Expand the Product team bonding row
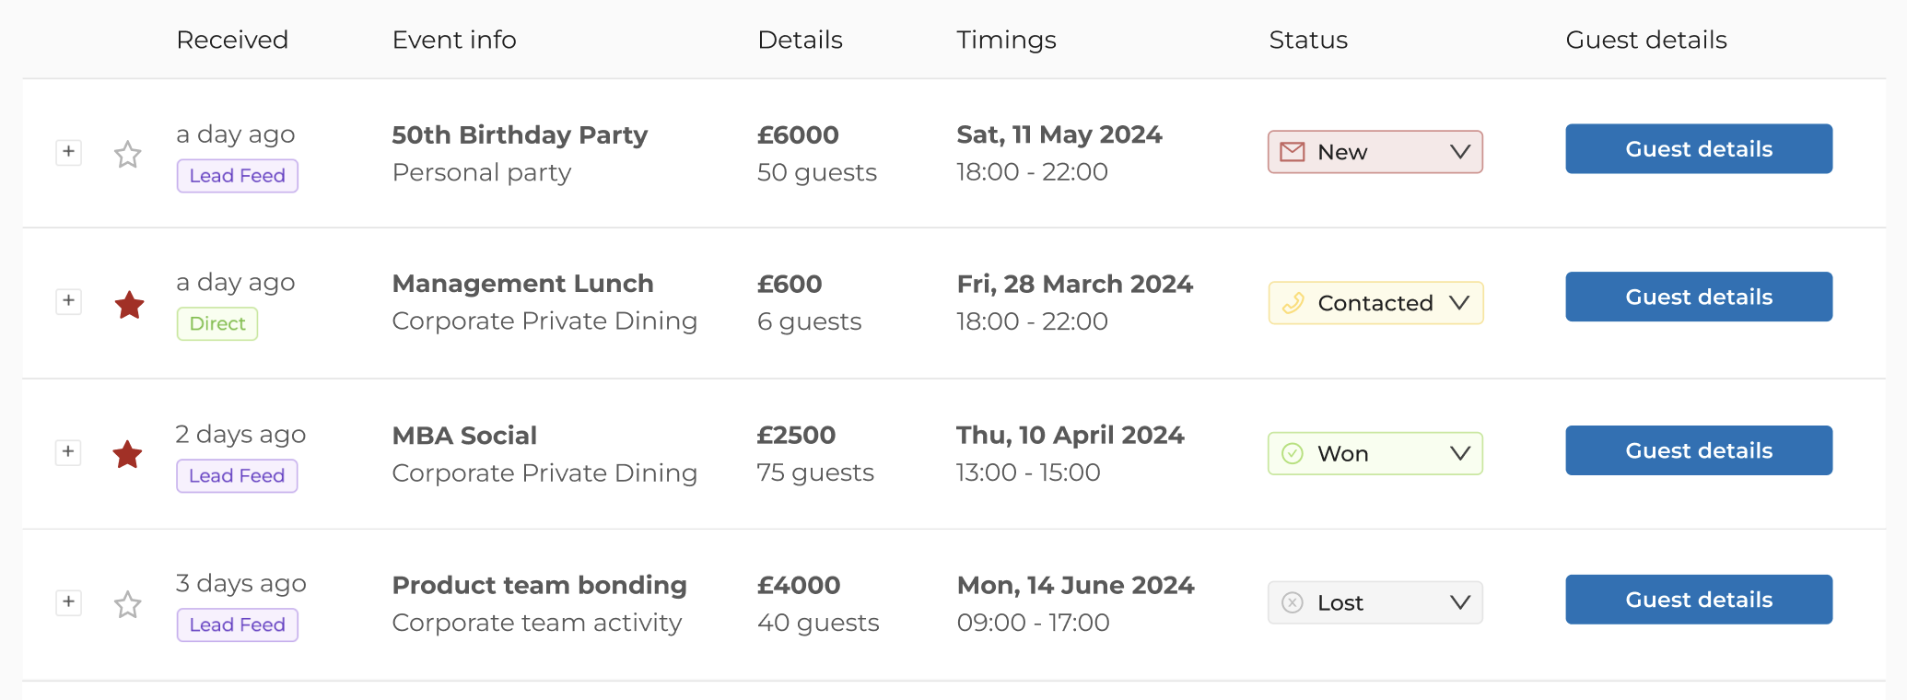 point(68,602)
